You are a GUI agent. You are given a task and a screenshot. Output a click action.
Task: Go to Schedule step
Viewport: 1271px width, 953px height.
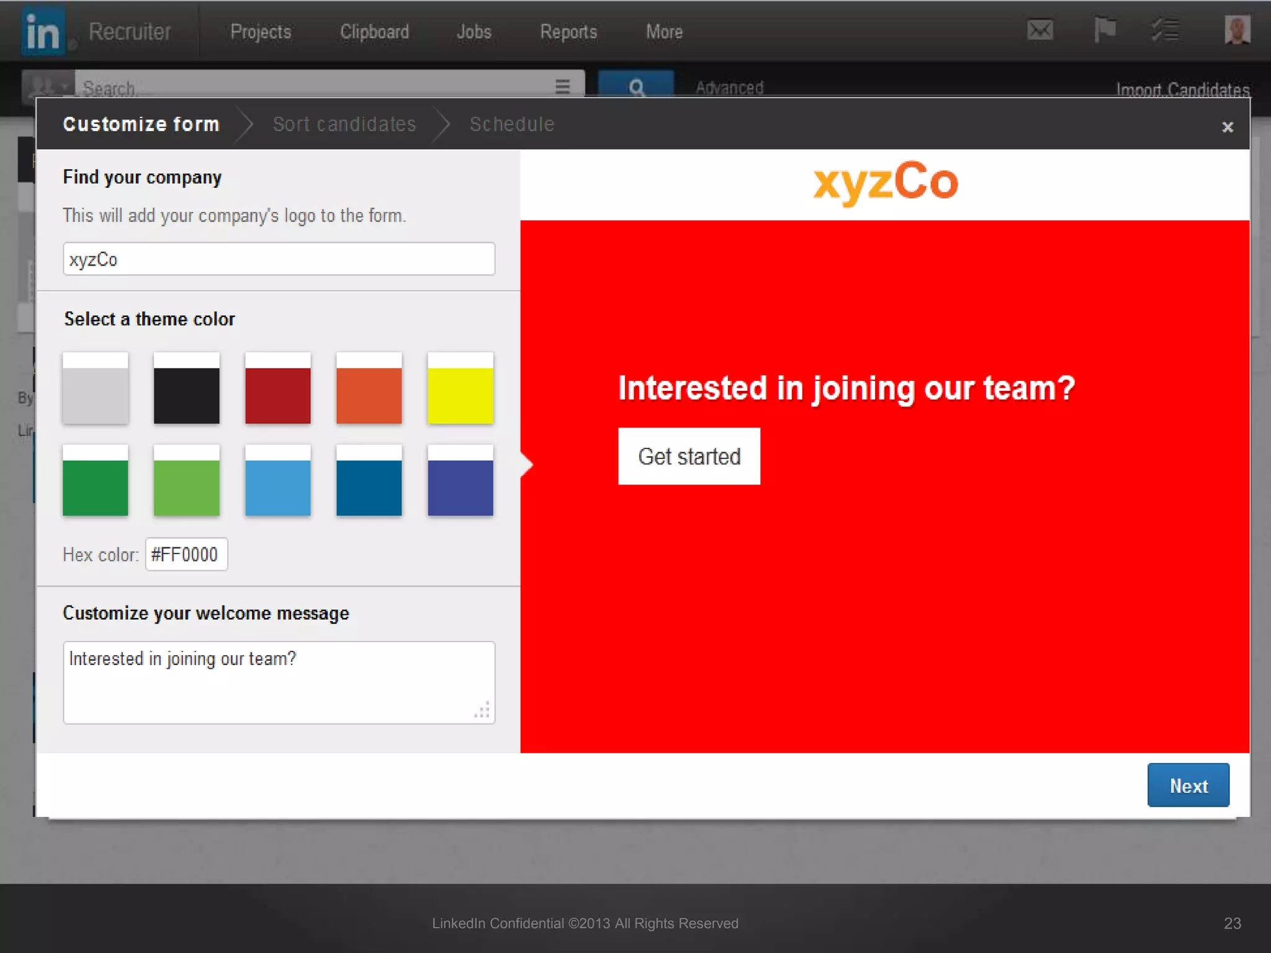(x=512, y=124)
